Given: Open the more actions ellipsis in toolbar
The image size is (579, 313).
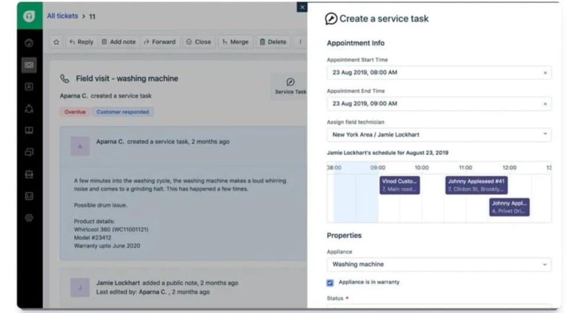Looking at the screenshot, I should [300, 42].
